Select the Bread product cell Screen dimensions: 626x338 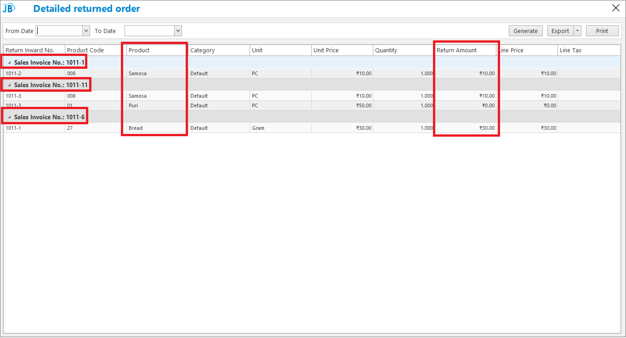[157, 128]
